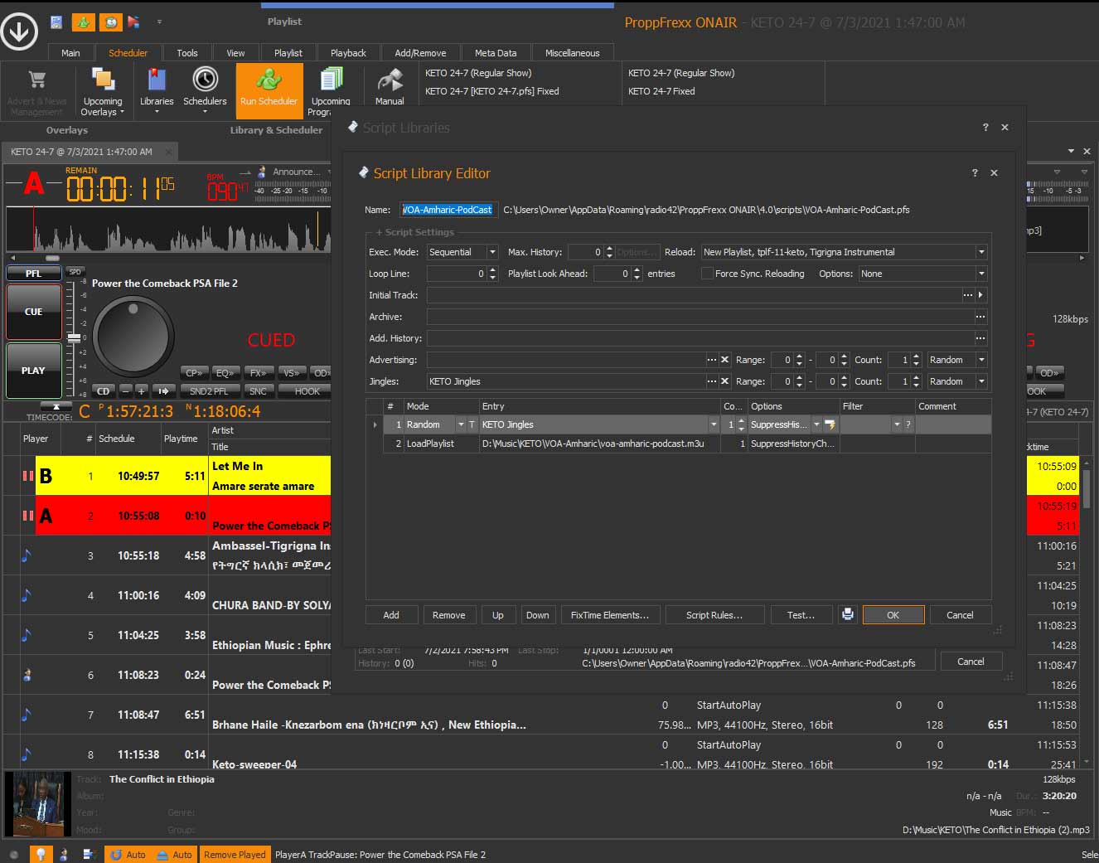Open the Advertising Random dropdown
This screenshot has width=1099, height=863.
pyautogui.click(x=981, y=360)
